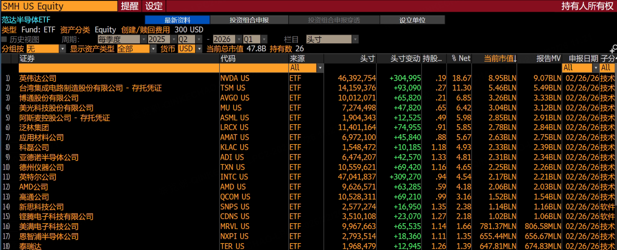Click the QCOM US ticker cell
617x250 pixels.
pos(235,197)
